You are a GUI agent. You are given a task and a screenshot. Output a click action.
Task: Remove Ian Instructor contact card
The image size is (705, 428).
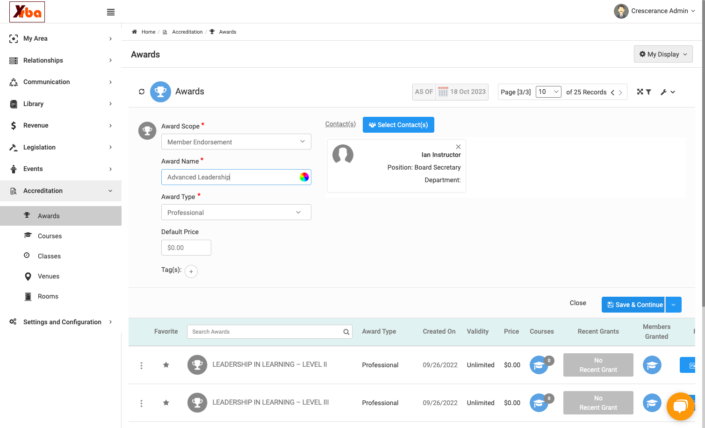tap(458, 147)
